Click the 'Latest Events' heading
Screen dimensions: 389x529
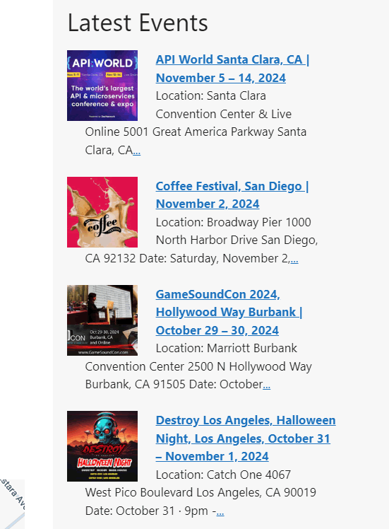[x=138, y=23]
